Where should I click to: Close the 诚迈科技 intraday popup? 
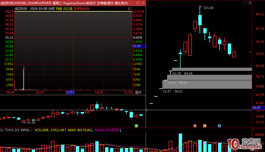143,3
